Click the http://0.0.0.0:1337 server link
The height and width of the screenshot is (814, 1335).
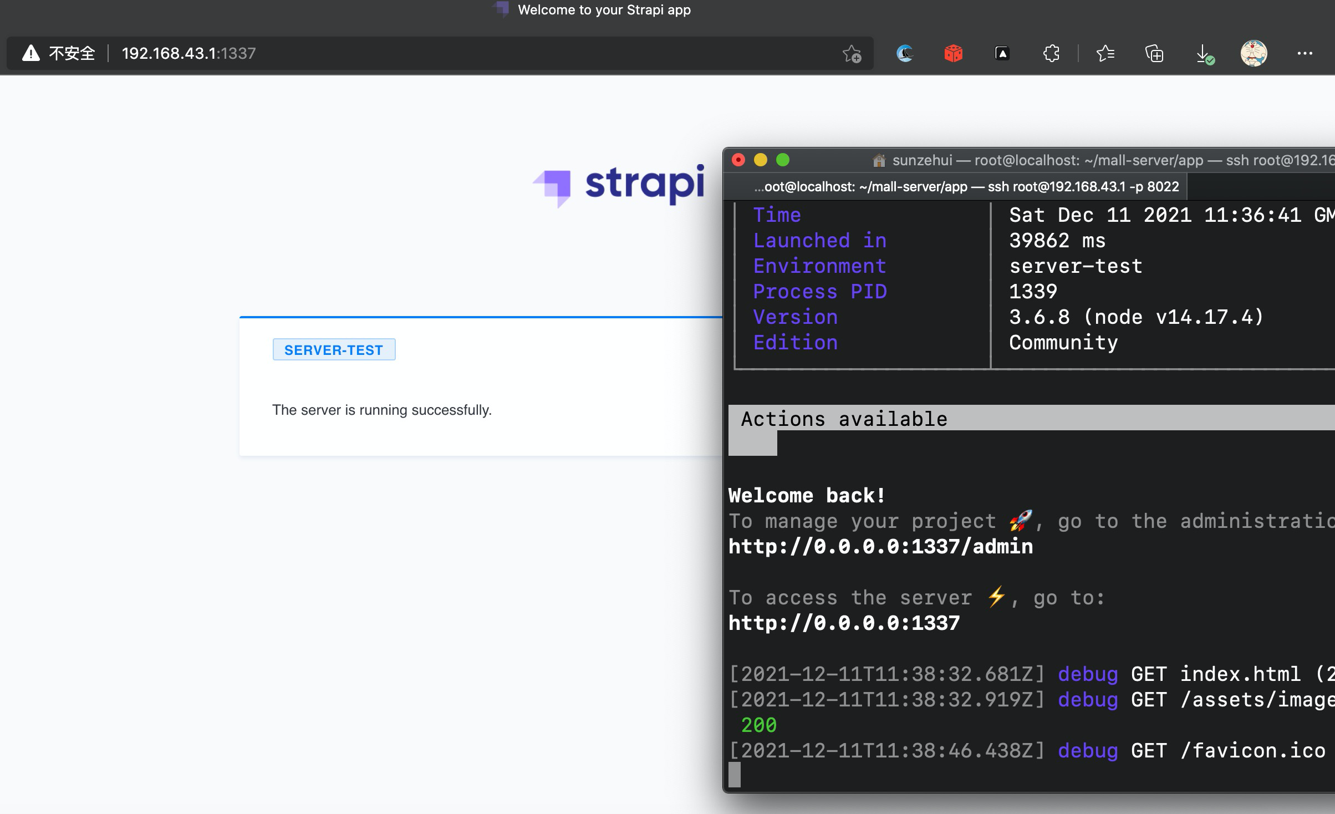pos(844,623)
